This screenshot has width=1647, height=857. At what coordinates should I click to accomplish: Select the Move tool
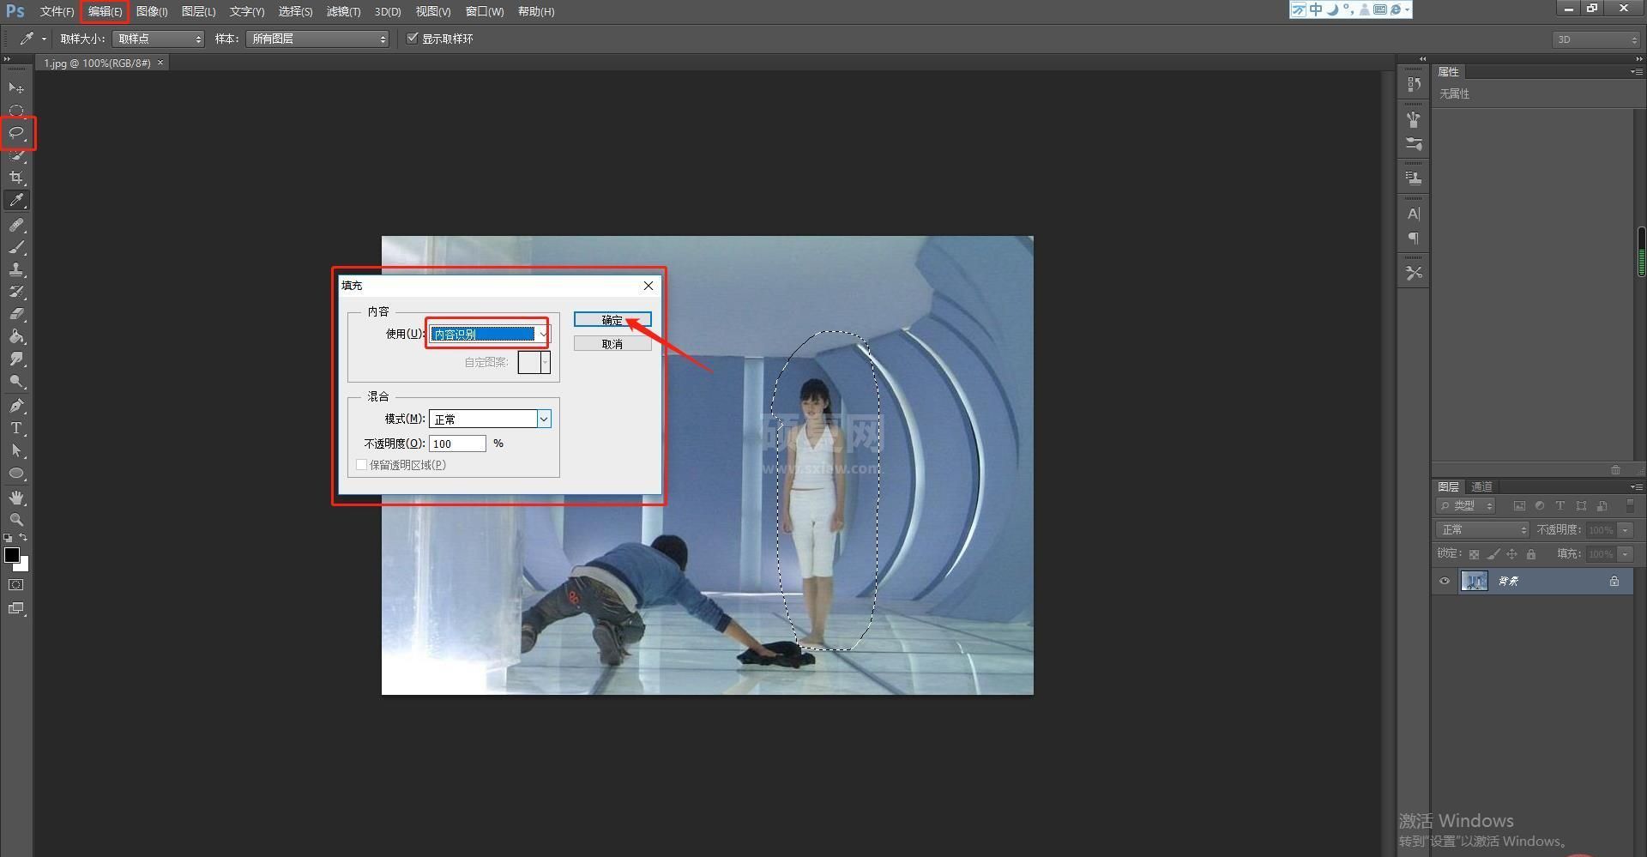click(16, 88)
